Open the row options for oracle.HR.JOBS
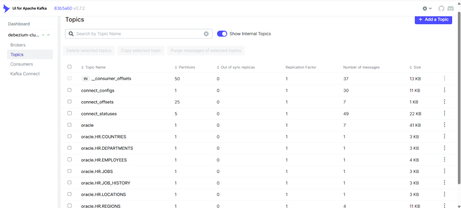The width and height of the screenshot is (461, 208). point(444,171)
